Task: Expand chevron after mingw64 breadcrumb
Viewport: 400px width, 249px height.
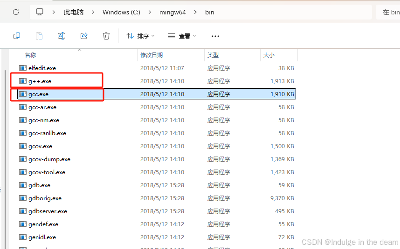Action: click(x=195, y=12)
